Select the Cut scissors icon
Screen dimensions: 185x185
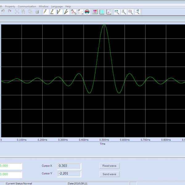[x=17, y=12]
